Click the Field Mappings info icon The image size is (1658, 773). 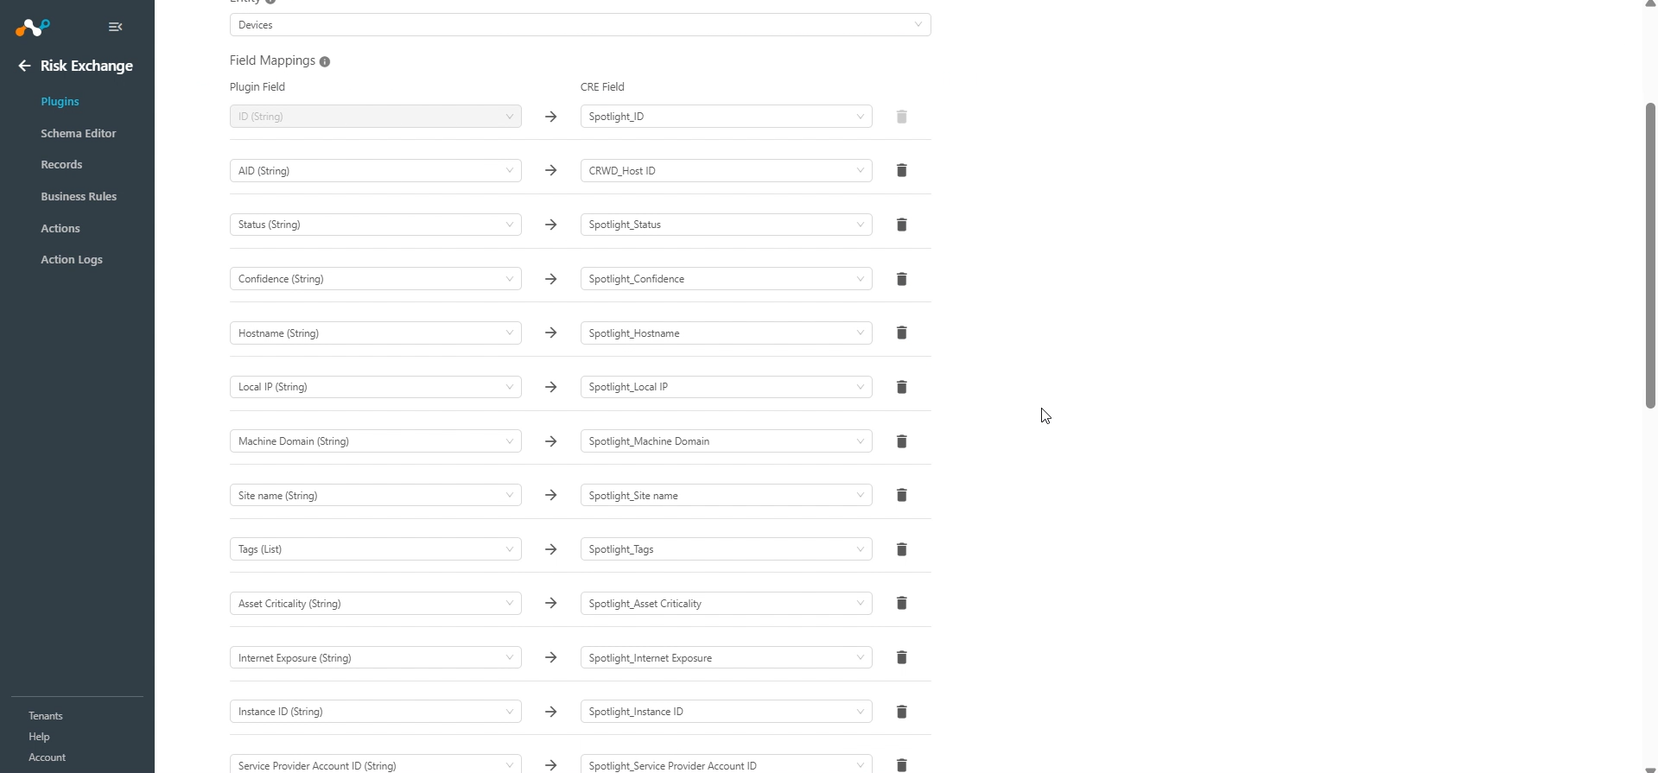pos(325,61)
